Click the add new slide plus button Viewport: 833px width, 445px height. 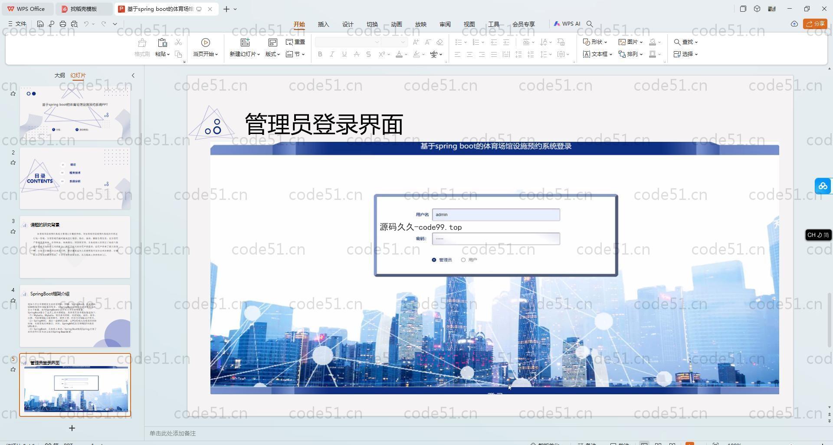pos(72,428)
